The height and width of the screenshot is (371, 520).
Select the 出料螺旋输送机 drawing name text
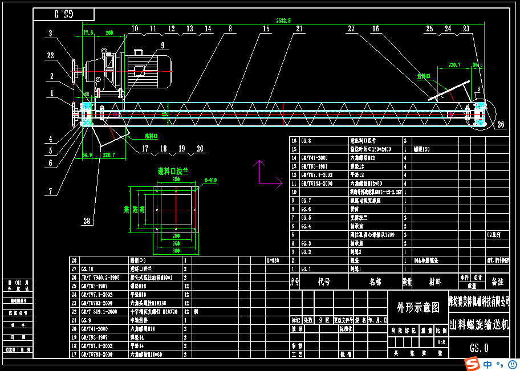click(x=479, y=325)
